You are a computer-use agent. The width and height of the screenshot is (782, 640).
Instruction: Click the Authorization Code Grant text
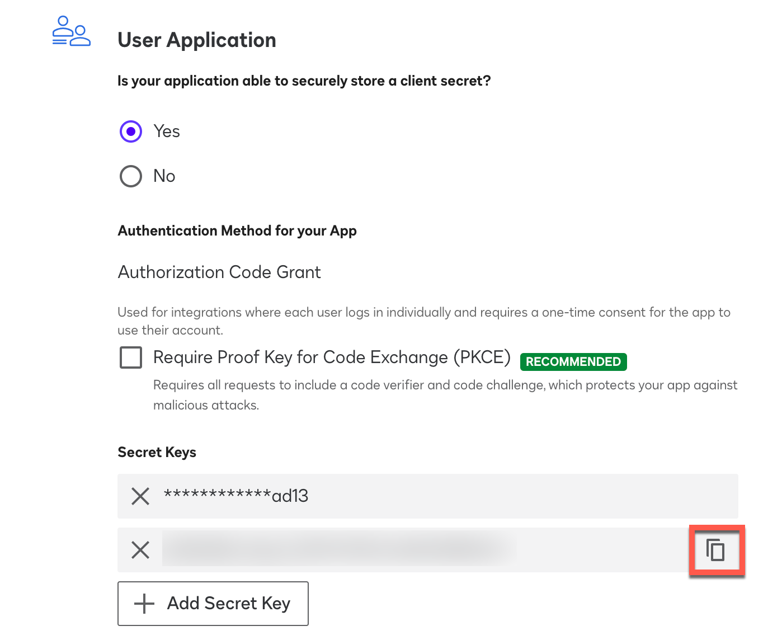point(219,272)
